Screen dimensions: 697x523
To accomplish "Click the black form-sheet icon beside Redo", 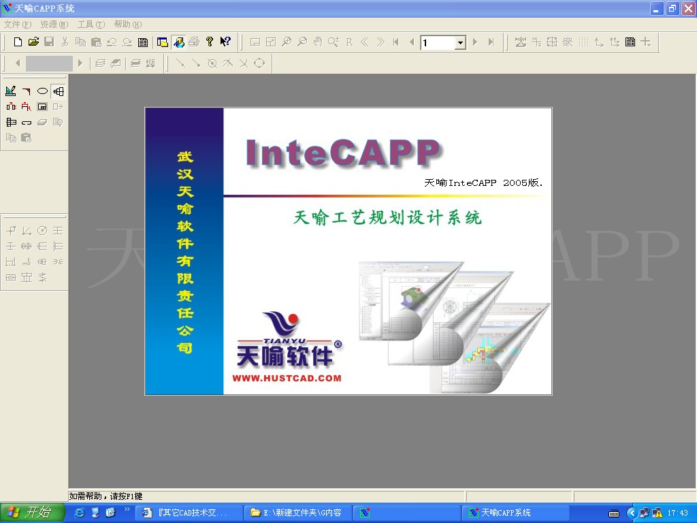I will (143, 42).
